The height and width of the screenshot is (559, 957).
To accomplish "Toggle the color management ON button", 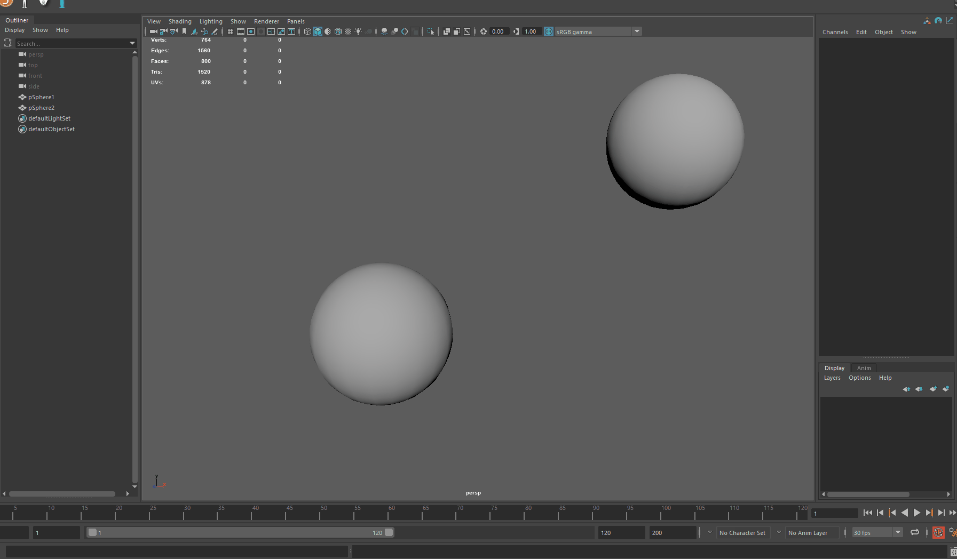I will tap(549, 31).
